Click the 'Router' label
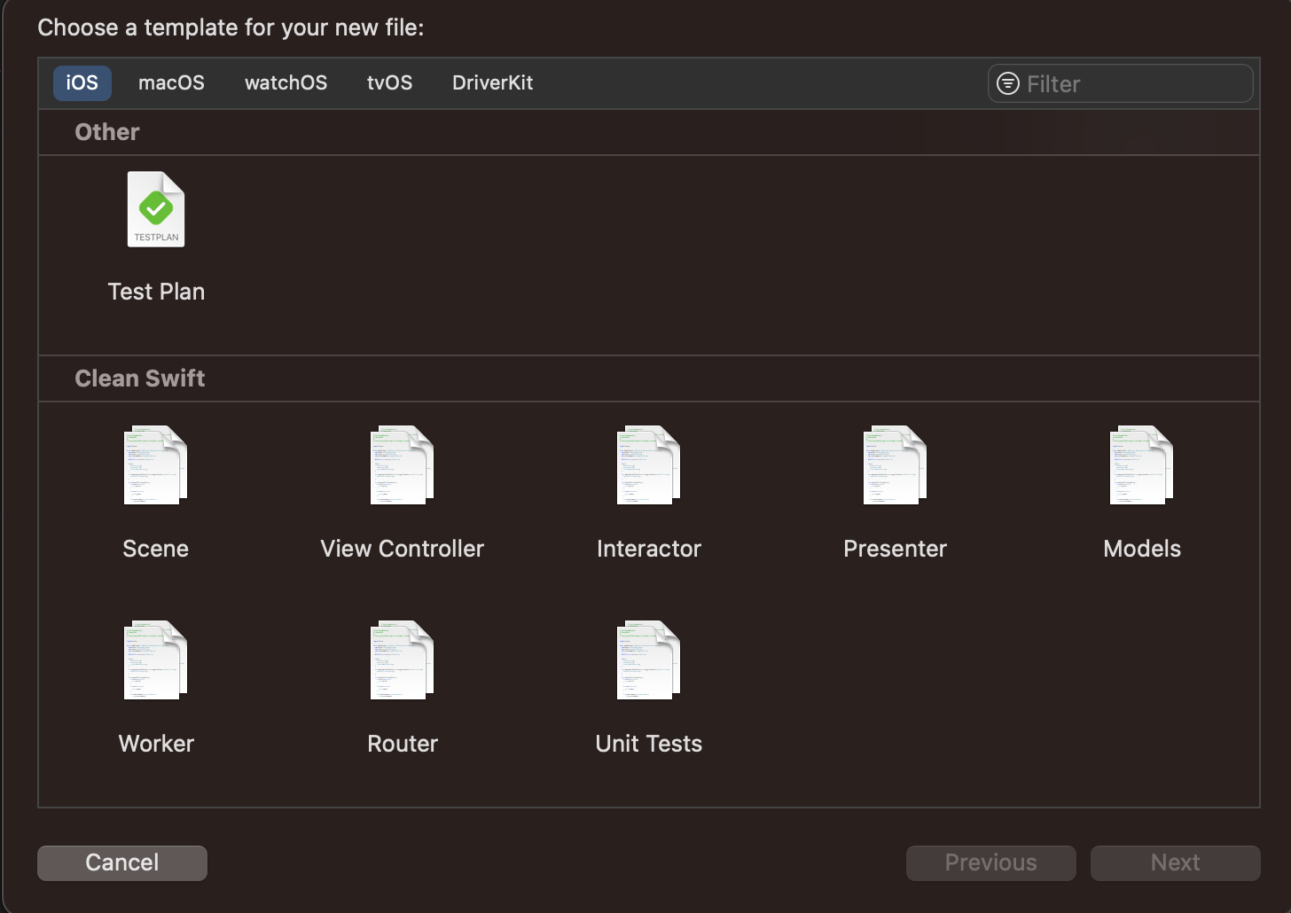 (403, 744)
